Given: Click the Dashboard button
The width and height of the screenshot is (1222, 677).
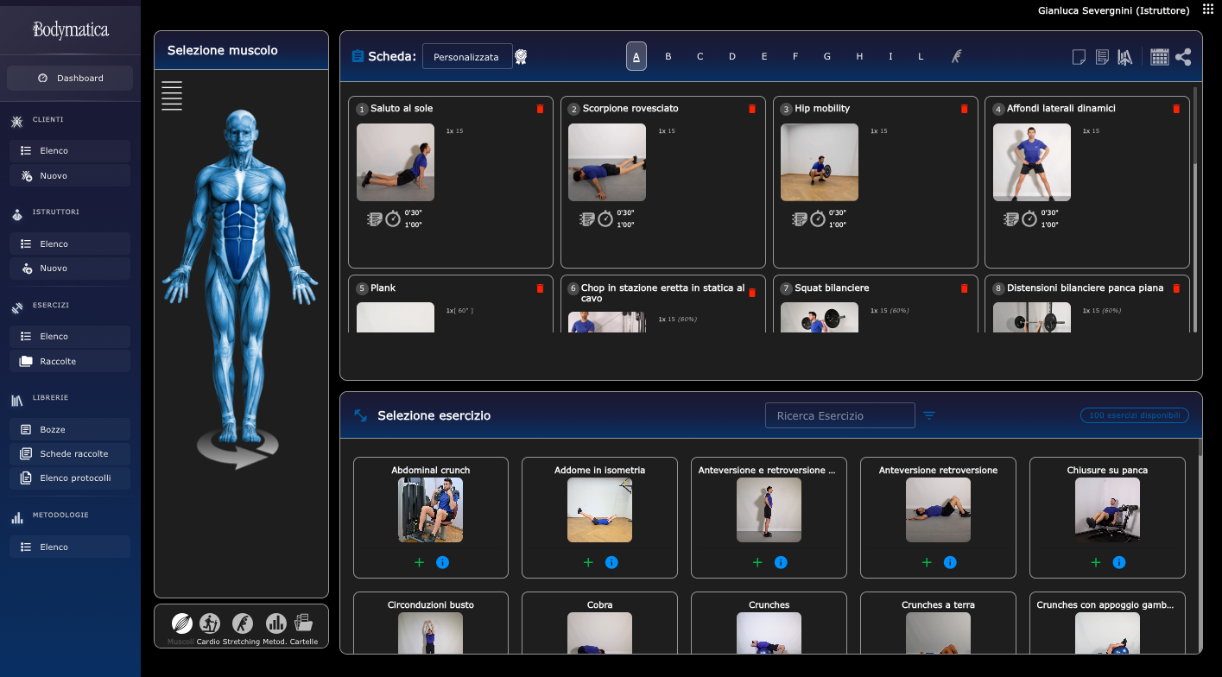Looking at the screenshot, I should 70,78.
